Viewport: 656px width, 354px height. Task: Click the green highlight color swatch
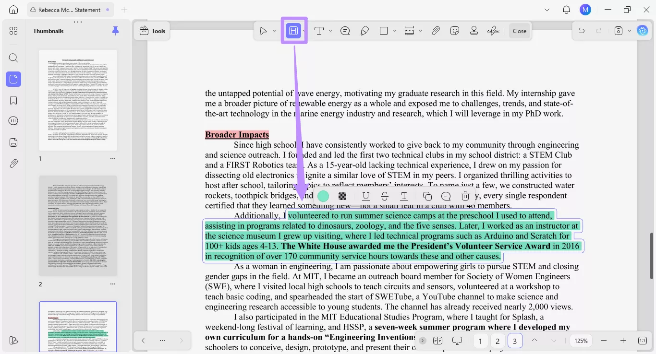click(x=323, y=196)
